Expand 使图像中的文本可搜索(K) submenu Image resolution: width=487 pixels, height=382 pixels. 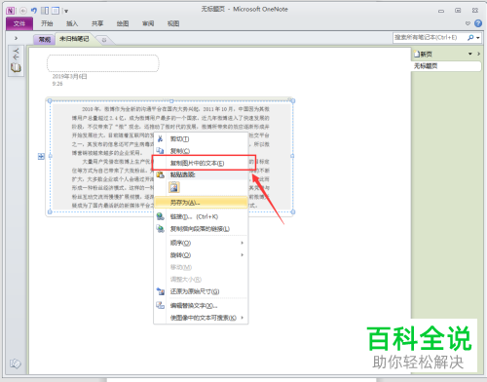coord(201,318)
